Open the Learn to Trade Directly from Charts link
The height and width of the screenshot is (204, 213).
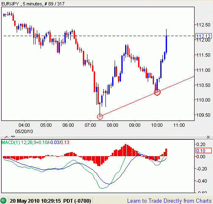click(169, 201)
